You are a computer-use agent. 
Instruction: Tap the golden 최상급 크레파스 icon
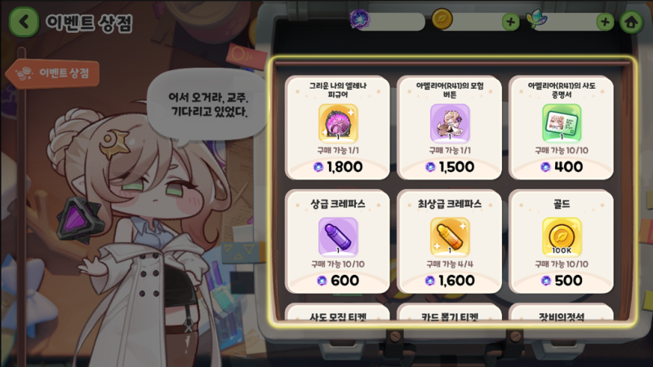coord(450,236)
